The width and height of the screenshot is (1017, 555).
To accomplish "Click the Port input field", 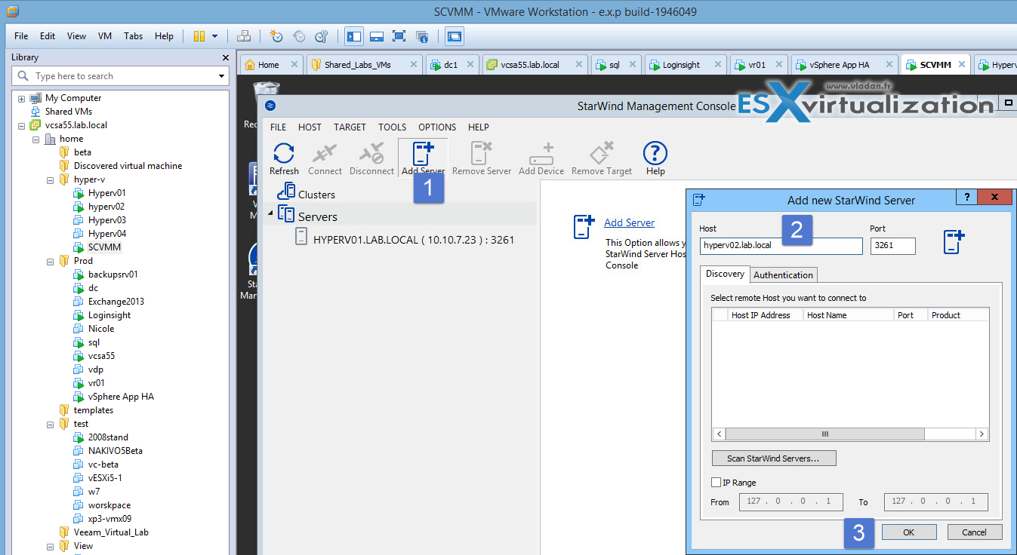I will click(x=892, y=246).
